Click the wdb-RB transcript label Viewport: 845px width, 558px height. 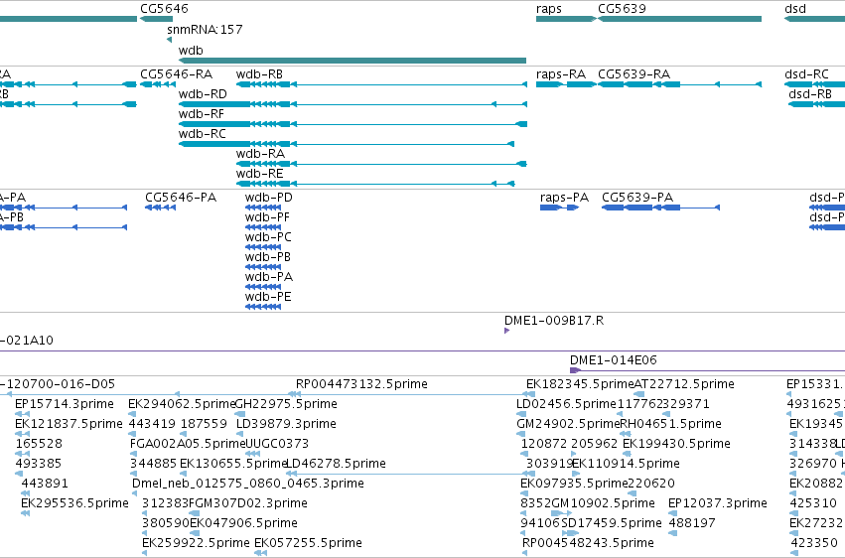point(259,74)
